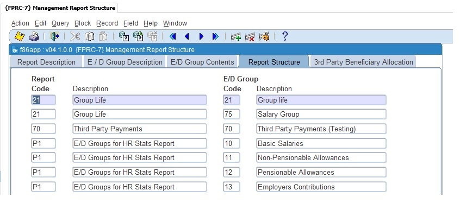Click the Print icon
The height and width of the screenshot is (203, 460).
pyautogui.click(x=34, y=36)
